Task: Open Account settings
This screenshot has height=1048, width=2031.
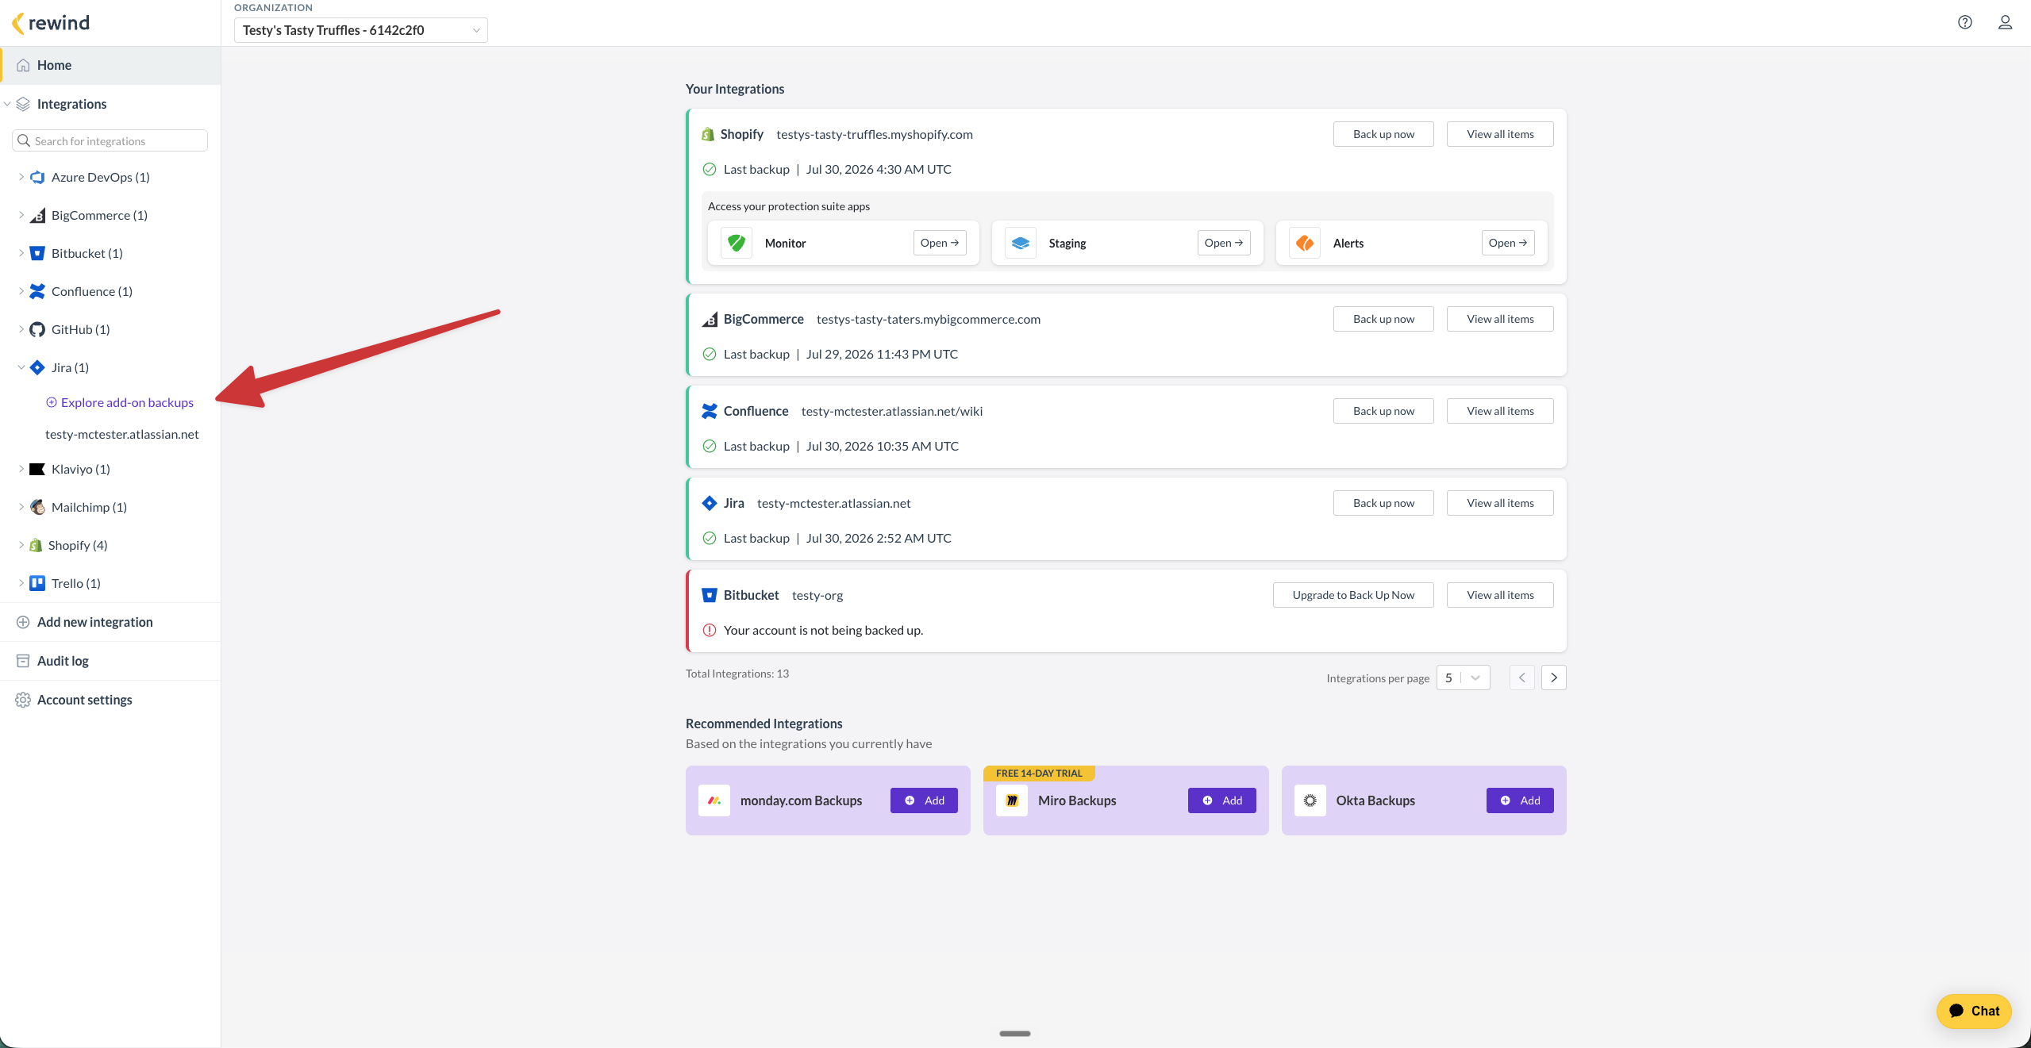Action: click(110, 700)
